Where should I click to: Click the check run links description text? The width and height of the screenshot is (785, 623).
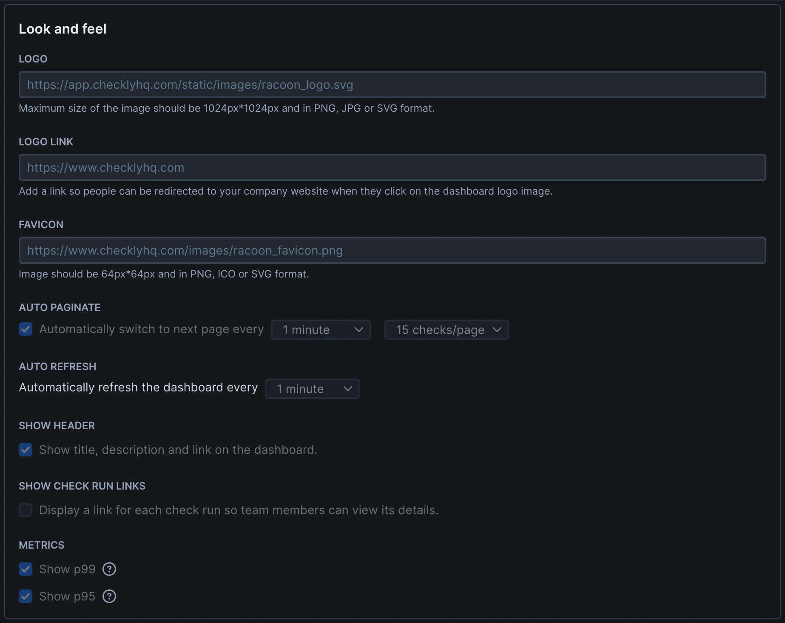(238, 510)
